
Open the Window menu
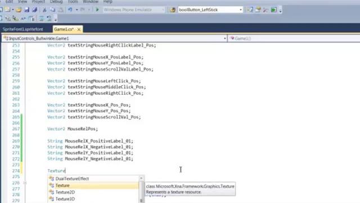click(91, 2)
